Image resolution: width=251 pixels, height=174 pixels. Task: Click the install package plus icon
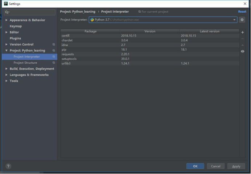[x=243, y=33]
